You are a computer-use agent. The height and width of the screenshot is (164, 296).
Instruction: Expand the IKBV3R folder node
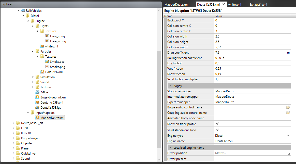13,133
